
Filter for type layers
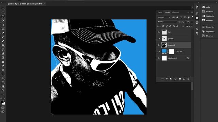[x=181, y=17]
